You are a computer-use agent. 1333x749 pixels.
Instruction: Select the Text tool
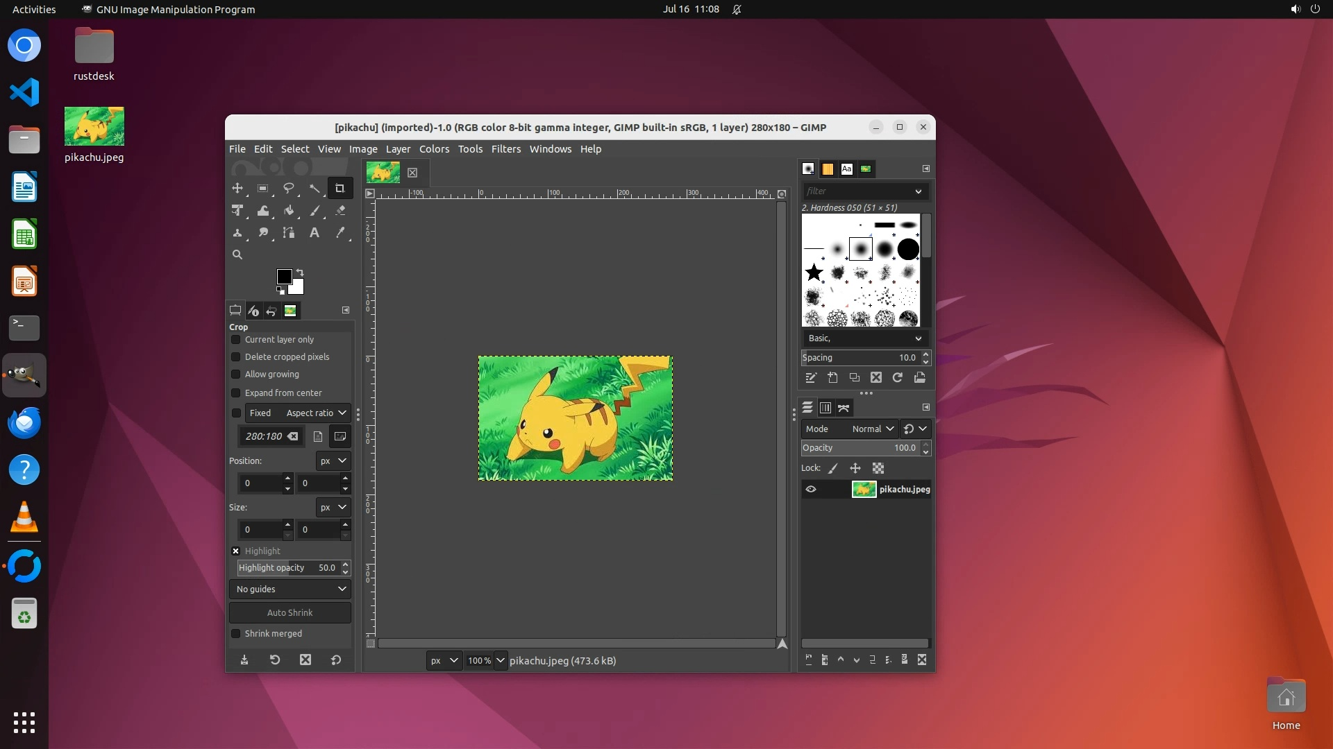click(x=315, y=233)
